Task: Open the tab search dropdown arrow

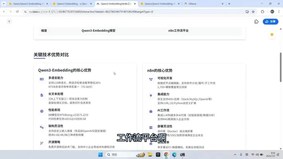Action: tap(4, 4)
